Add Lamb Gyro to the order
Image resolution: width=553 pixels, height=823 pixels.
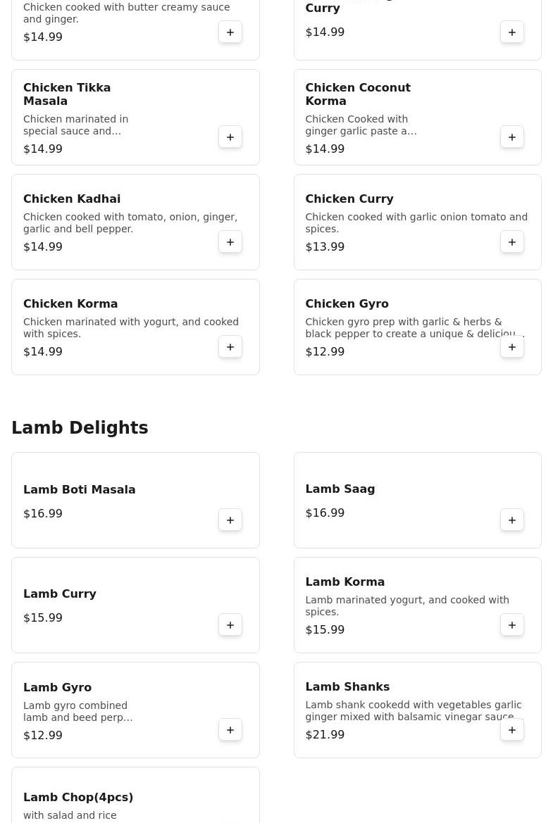pyautogui.click(x=230, y=729)
